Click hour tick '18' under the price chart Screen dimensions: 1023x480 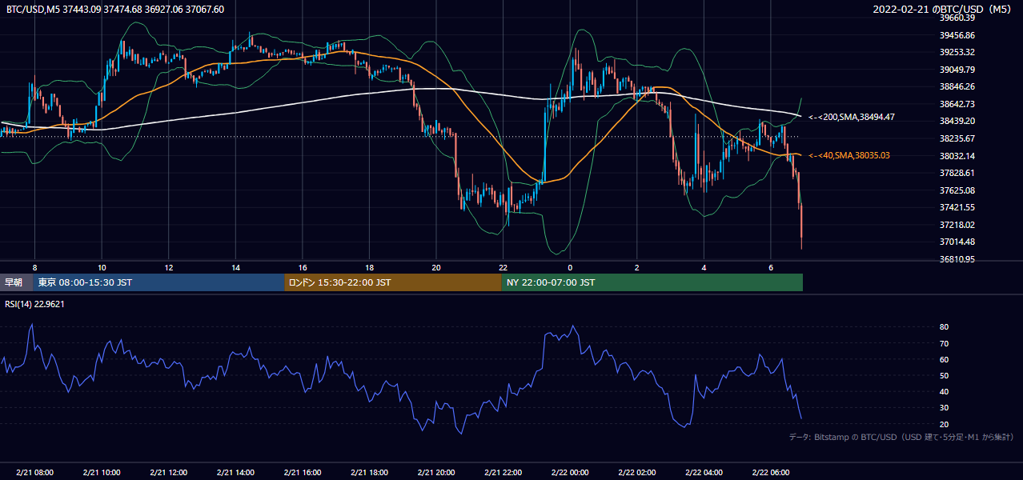(x=369, y=267)
